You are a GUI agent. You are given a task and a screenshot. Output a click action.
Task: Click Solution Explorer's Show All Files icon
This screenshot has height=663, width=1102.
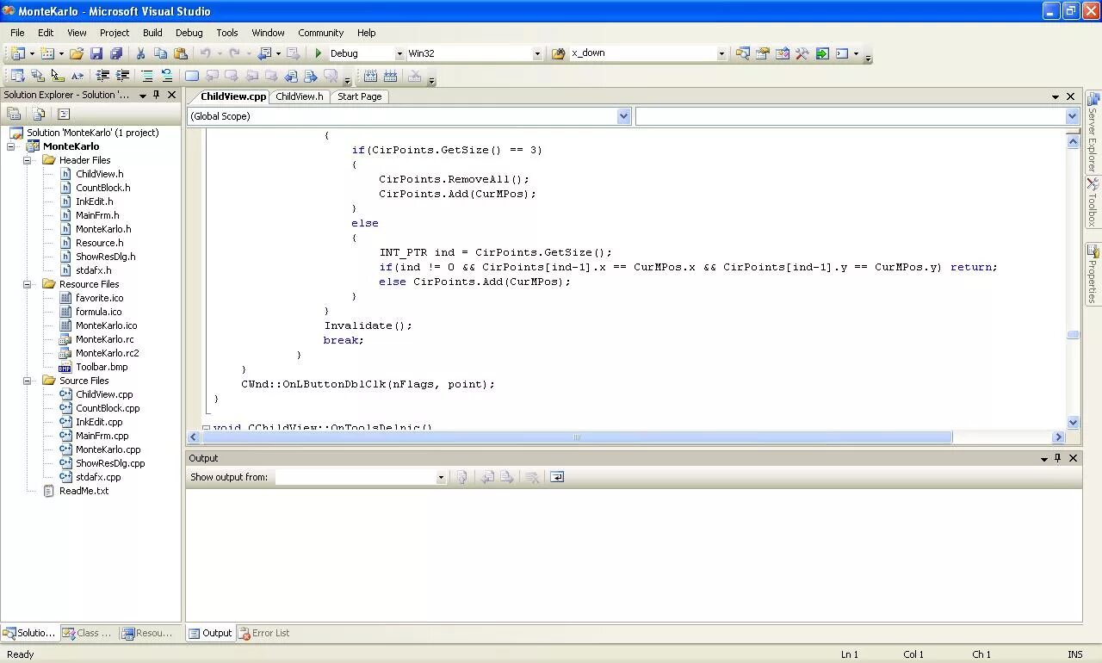39,114
